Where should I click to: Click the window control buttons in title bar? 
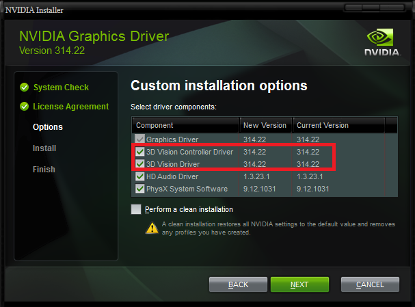tap(375, 8)
